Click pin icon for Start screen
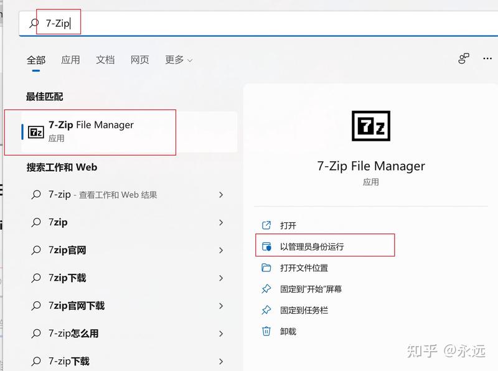Image resolution: width=498 pixels, height=371 pixels. (266, 289)
